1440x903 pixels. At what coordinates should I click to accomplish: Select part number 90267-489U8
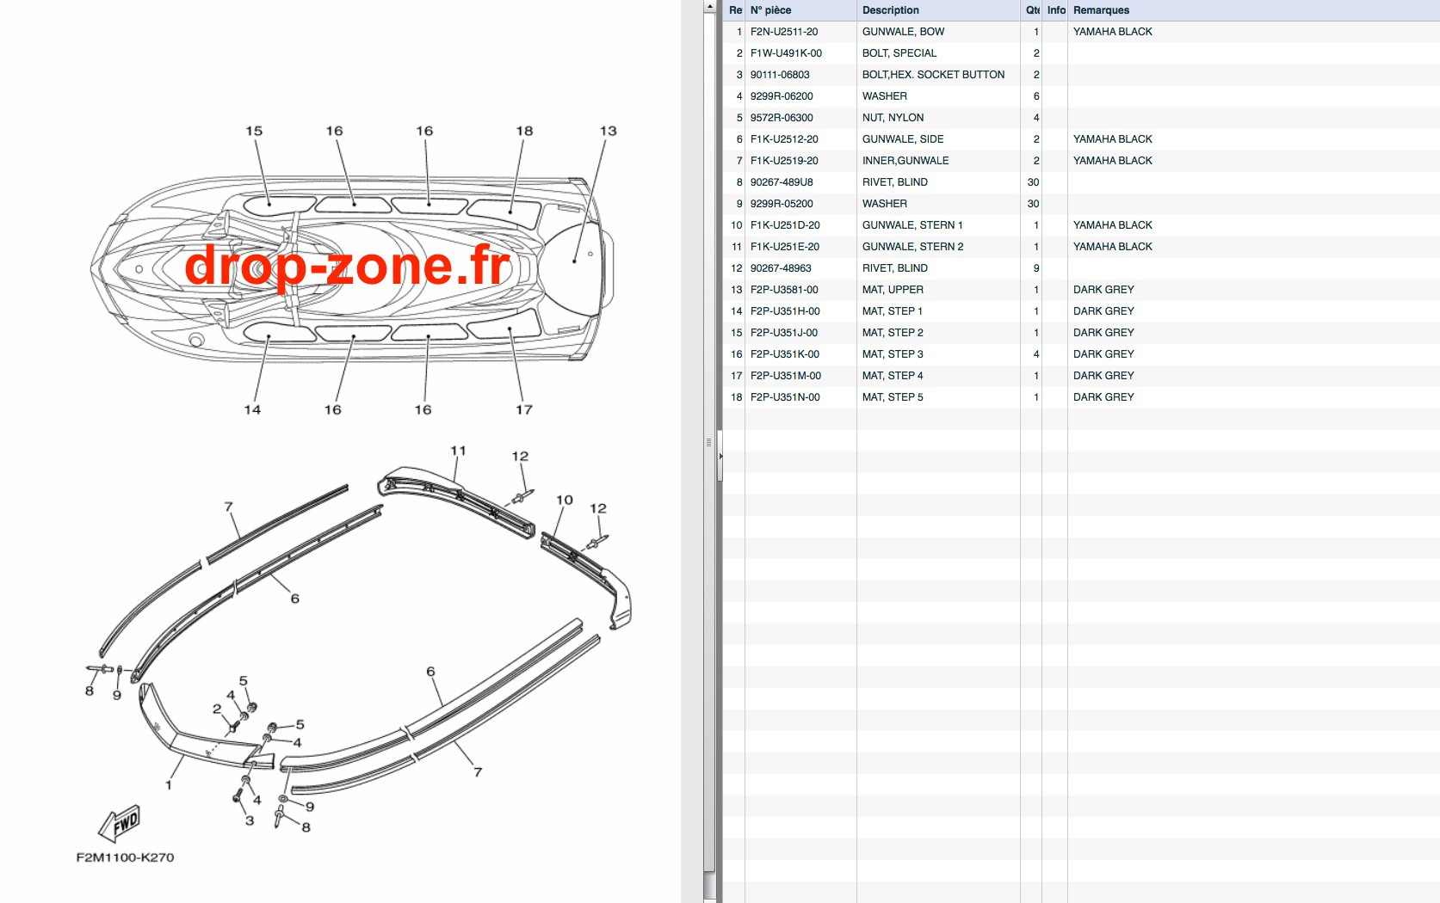(x=782, y=182)
